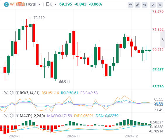Expand the right side panel arrow
This screenshot has width=165, height=140.
(x=163, y=39)
